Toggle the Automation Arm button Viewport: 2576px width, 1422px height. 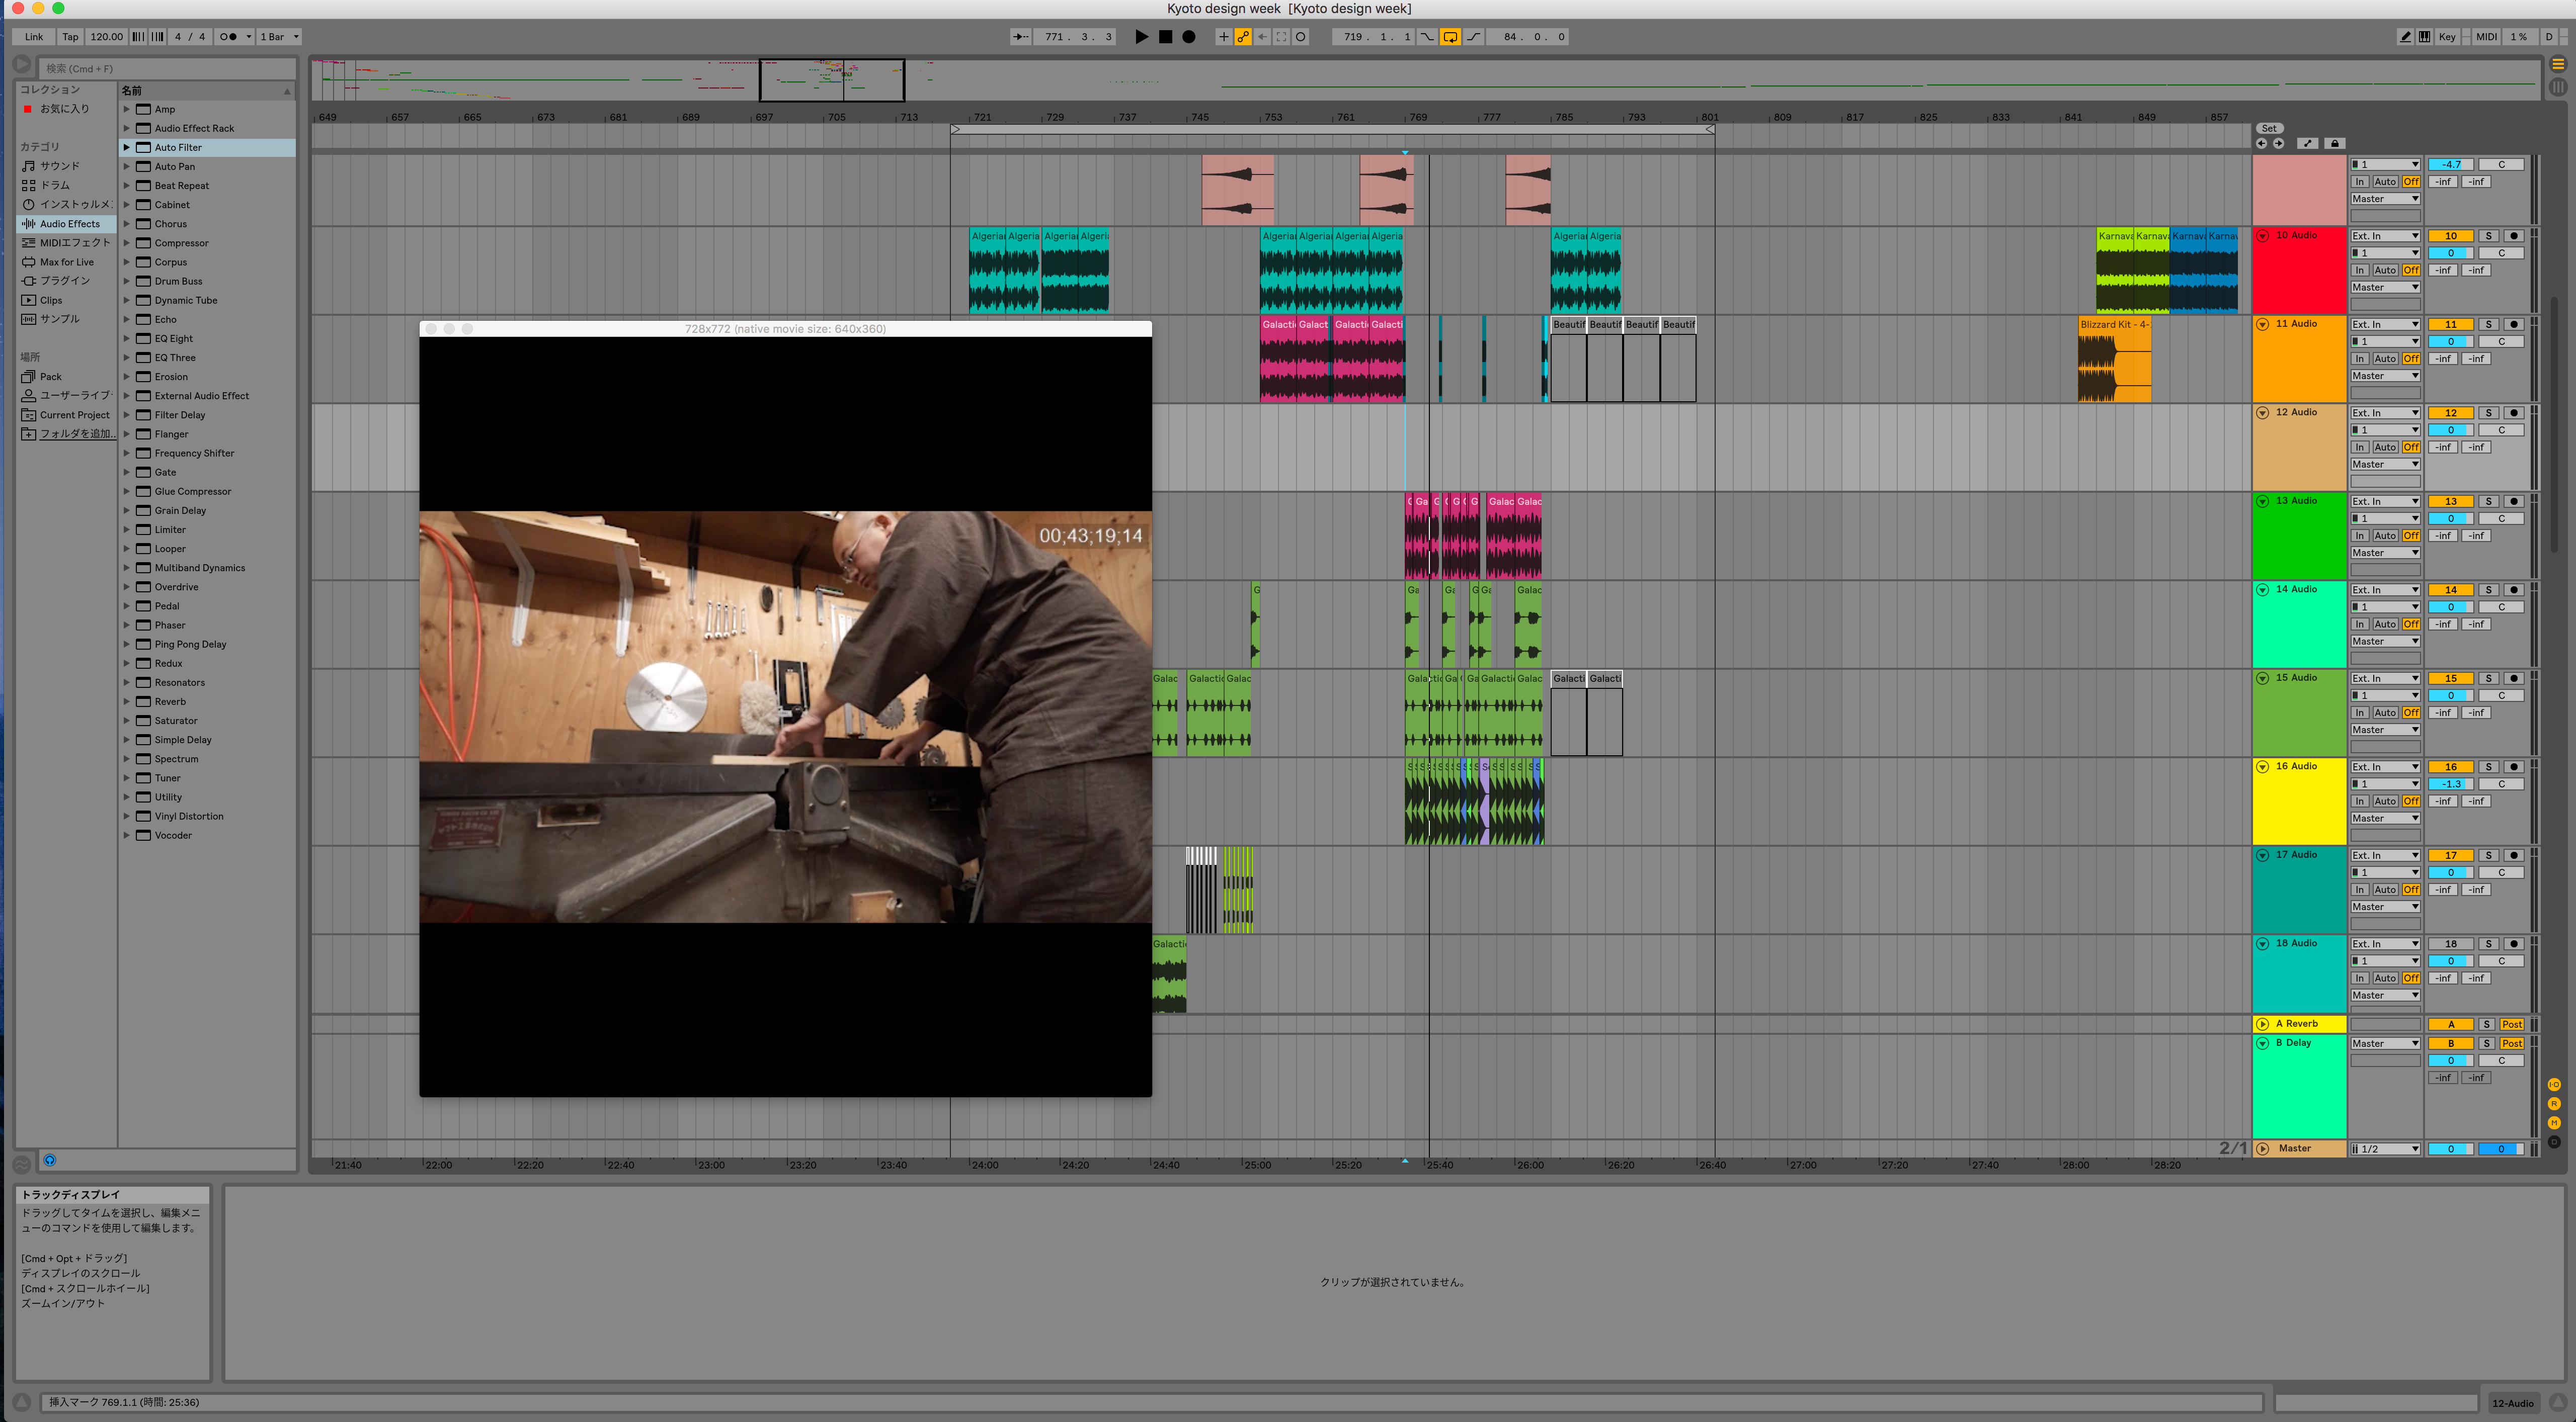tap(1243, 37)
